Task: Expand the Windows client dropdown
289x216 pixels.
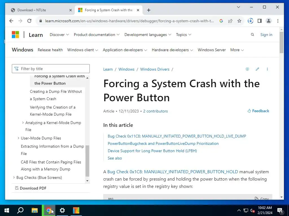Action: [83, 50]
